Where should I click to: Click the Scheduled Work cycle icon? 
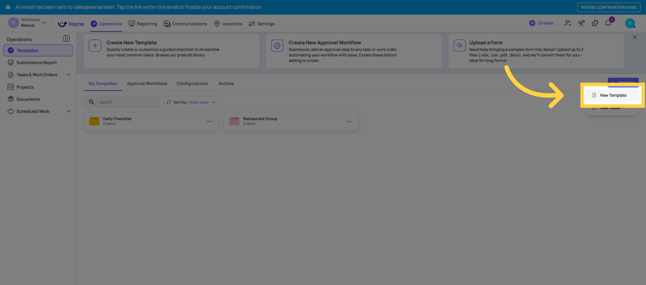tap(11, 111)
